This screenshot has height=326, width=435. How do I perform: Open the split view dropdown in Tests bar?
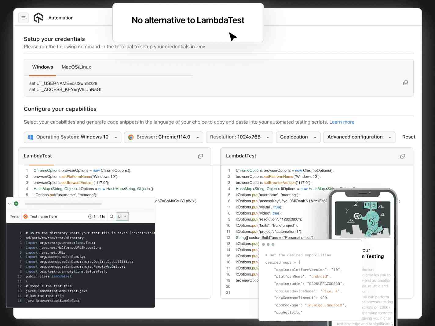122,217
